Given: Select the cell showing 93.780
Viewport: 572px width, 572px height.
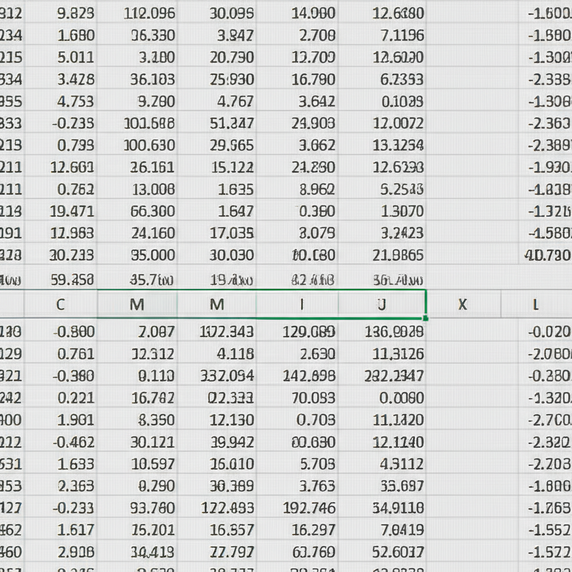Looking at the screenshot, I should click(137, 507).
